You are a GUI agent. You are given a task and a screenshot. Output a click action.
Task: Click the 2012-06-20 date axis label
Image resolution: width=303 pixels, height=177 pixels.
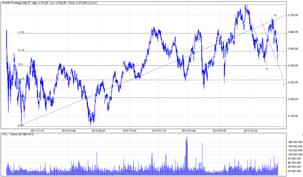99,131
